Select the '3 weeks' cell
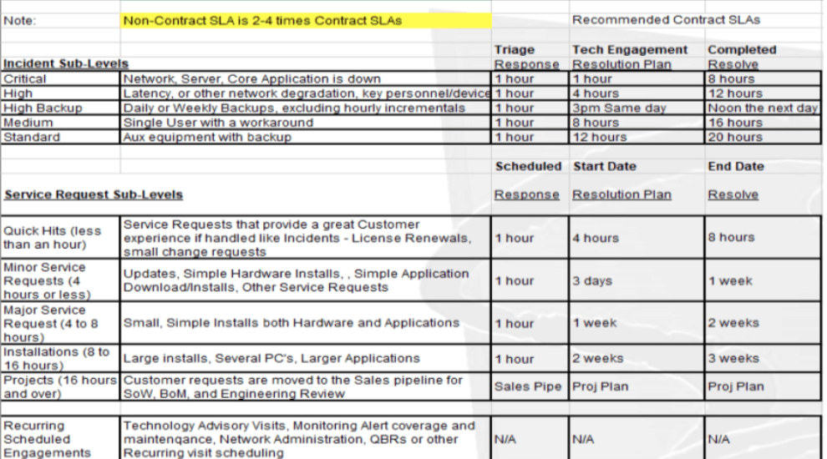 coord(762,358)
